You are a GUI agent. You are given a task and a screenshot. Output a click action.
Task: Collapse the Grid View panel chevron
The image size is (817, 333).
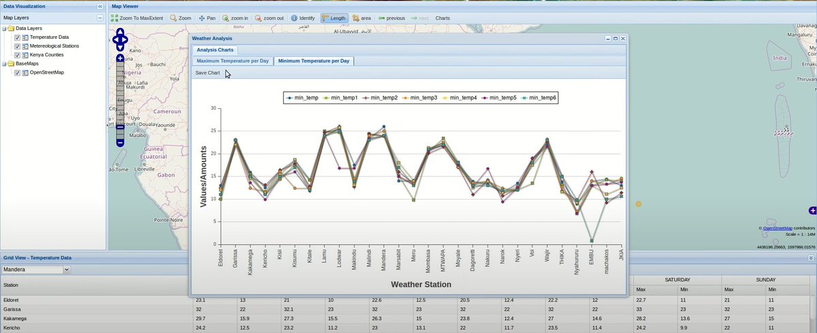pos(811,258)
